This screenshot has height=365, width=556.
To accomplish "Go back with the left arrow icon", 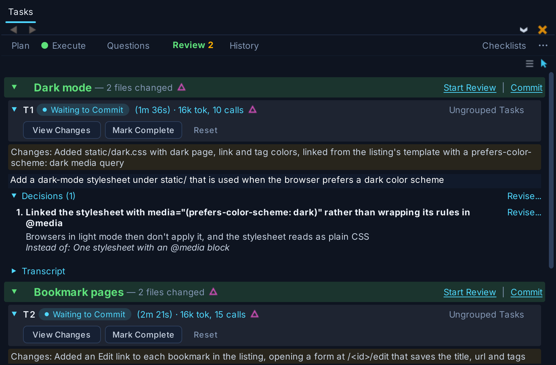I will (14, 30).
